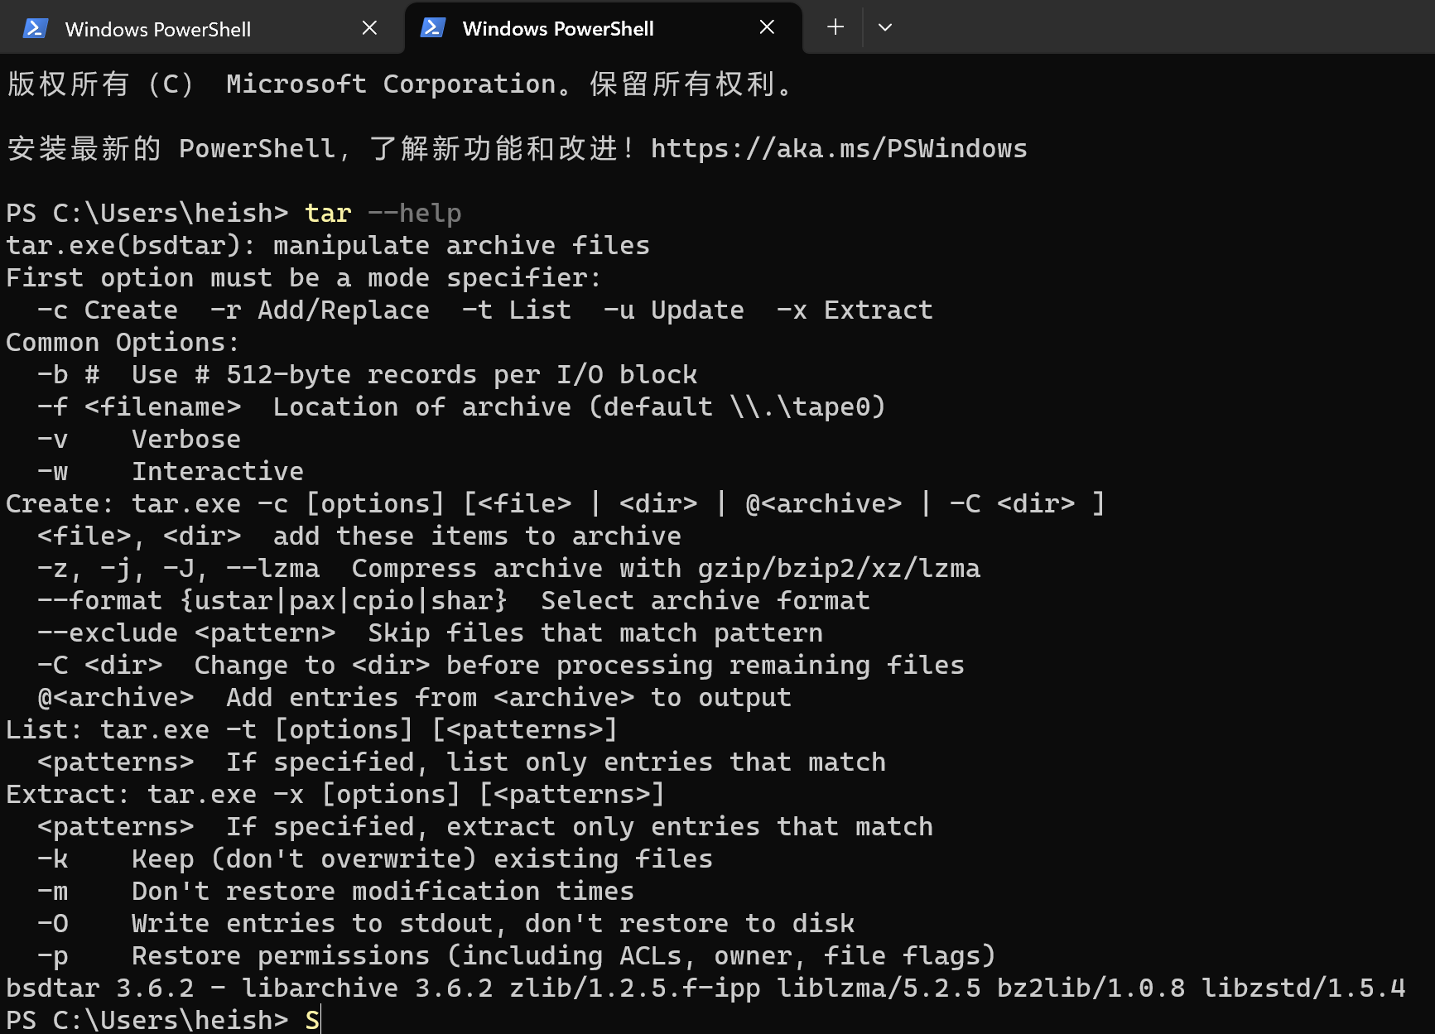
Task: Open a new terminal tab with the plus icon
Action: pyautogui.click(x=835, y=27)
